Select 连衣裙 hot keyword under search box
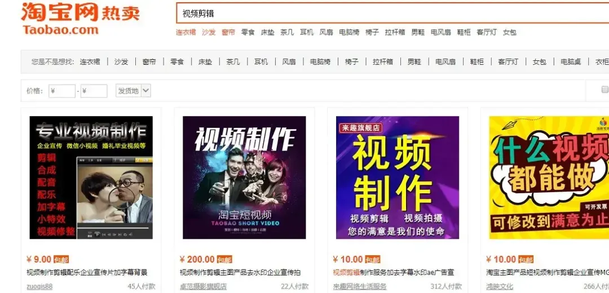 186,33
